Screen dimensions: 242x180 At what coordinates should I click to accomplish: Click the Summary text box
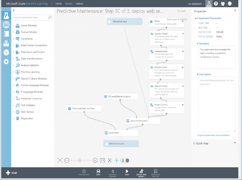217,57
